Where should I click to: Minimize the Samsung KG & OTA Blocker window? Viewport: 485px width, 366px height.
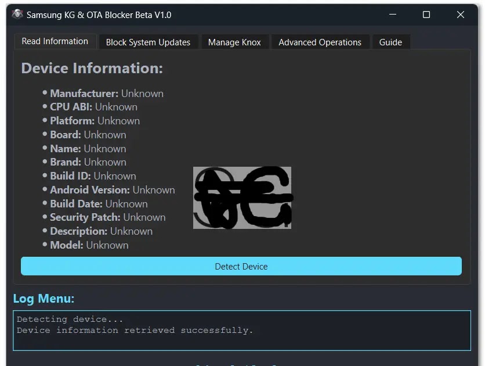[x=393, y=15]
